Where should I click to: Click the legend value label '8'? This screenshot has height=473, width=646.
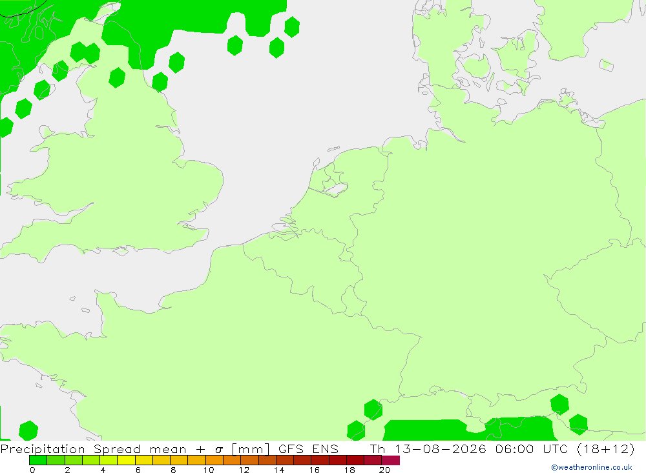click(x=173, y=470)
